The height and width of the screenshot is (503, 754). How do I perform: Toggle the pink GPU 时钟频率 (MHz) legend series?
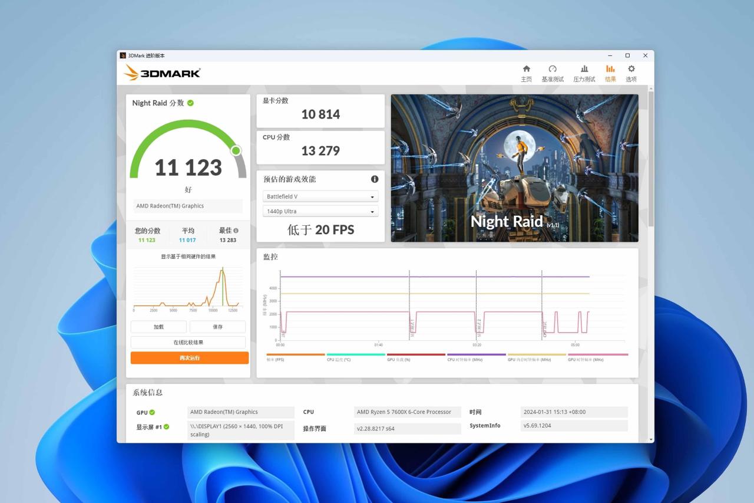pyautogui.click(x=597, y=357)
